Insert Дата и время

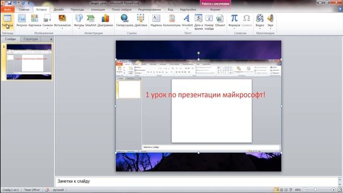tap(198, 22)
